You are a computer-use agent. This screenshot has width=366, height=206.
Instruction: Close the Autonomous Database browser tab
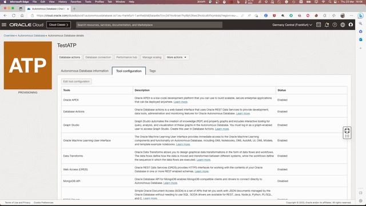(68, 9)
